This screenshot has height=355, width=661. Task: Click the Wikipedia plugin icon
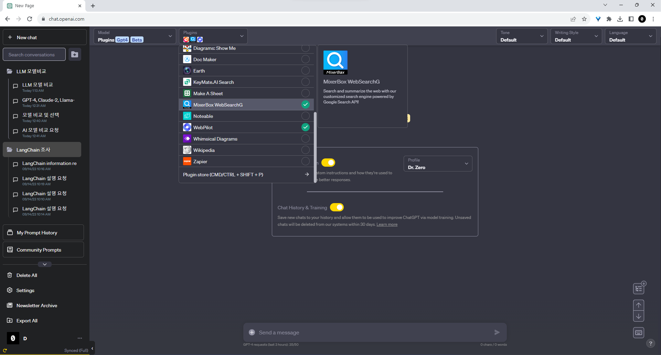pos(187,150)
